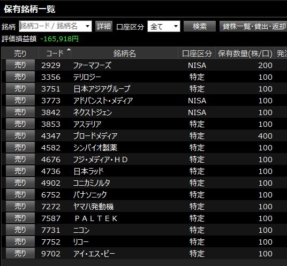Focus the 銘柄コード / 銘柄名 input field

[52, 26]
